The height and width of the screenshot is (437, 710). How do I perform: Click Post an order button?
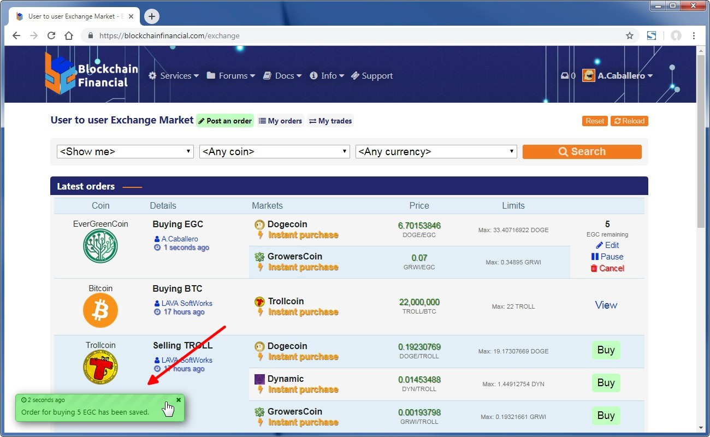click(225, 121)
